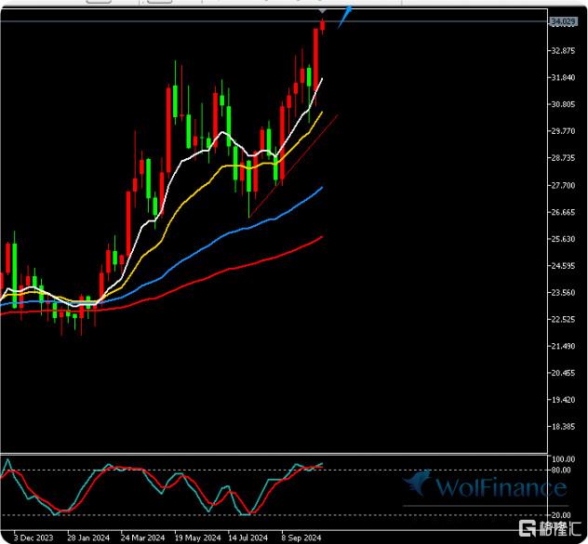The height and width of the screenshot is (544, 588).
Task: Click the gray chart shift triangle marker
Action: click(x=322, y=11)
